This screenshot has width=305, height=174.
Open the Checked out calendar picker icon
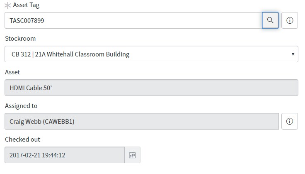pos(132,155)
